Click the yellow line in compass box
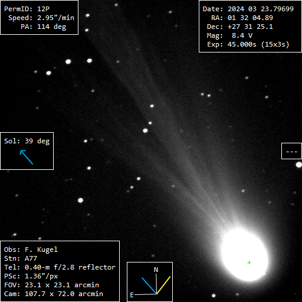Screen dimensions: 302x302 (163, 285)
